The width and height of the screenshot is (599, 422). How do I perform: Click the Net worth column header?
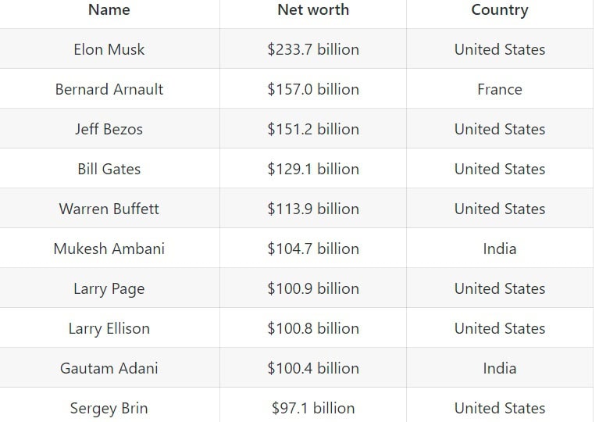(x=313, y=10)
